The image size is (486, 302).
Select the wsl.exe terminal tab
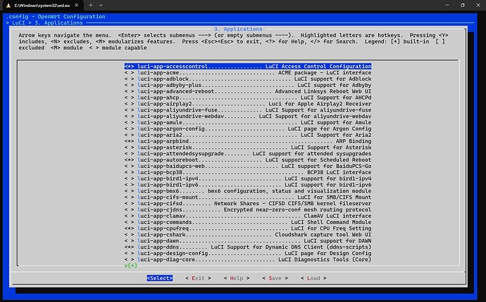click(43, 5)
